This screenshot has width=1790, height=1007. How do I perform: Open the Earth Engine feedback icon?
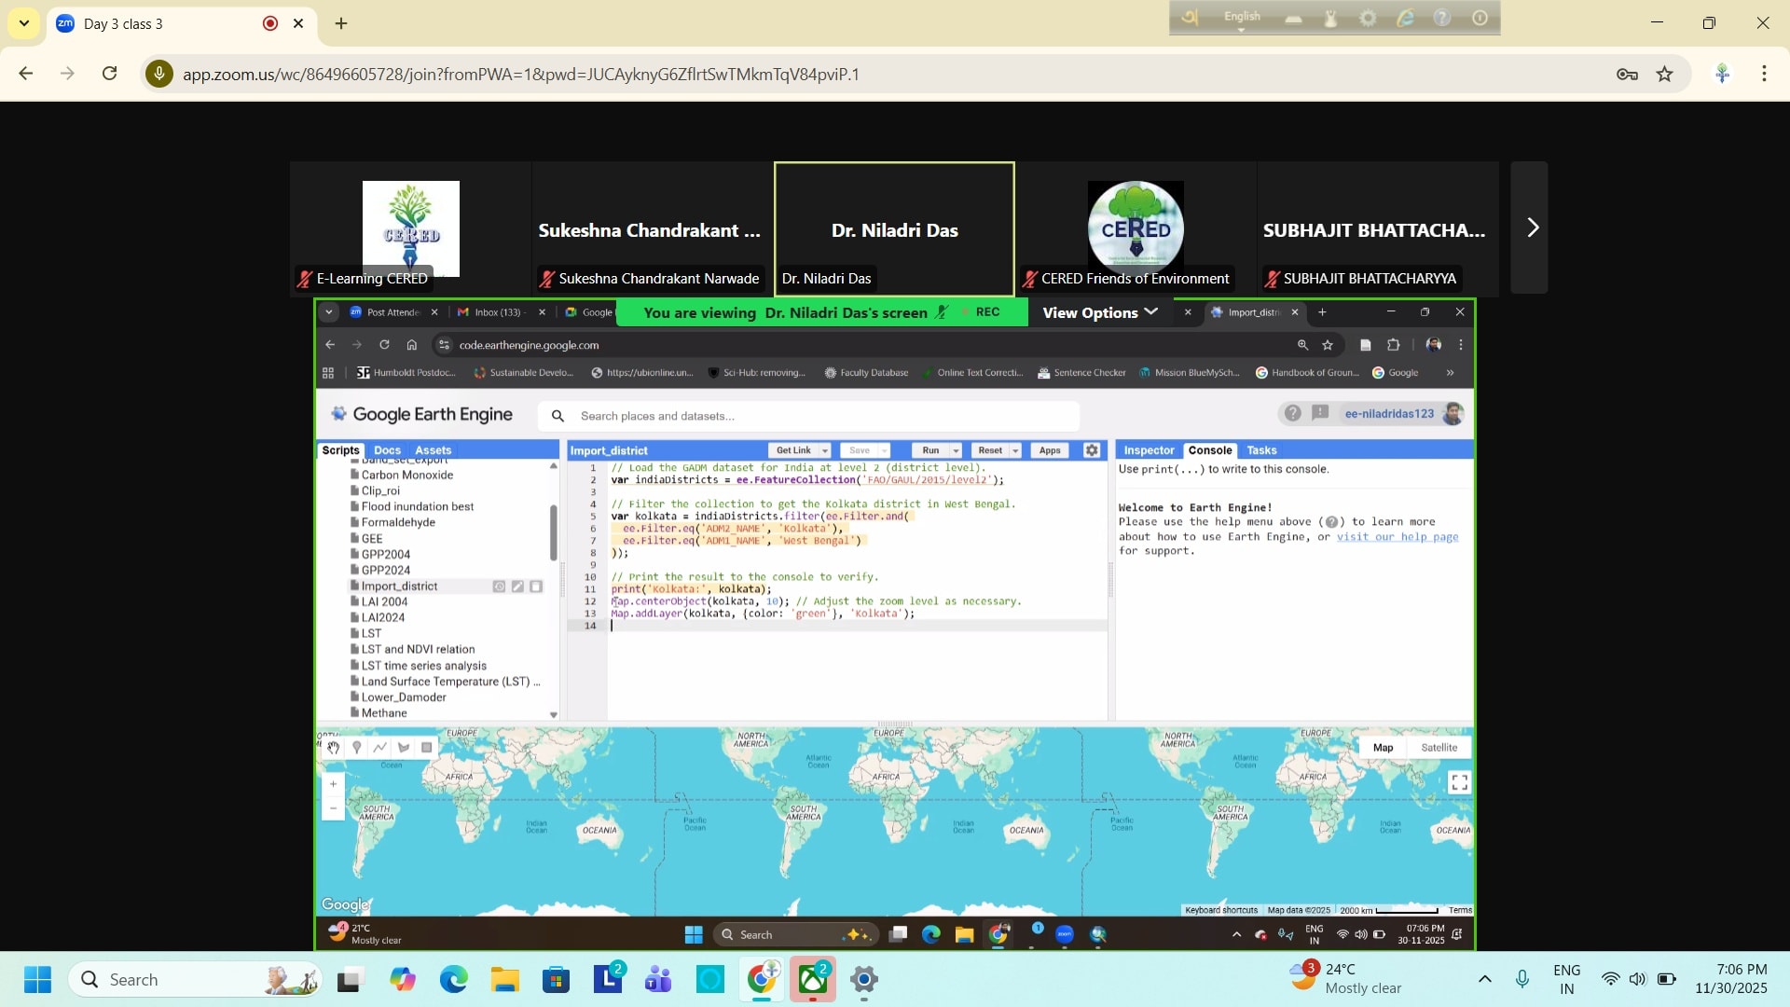[x=1320, y=413]
